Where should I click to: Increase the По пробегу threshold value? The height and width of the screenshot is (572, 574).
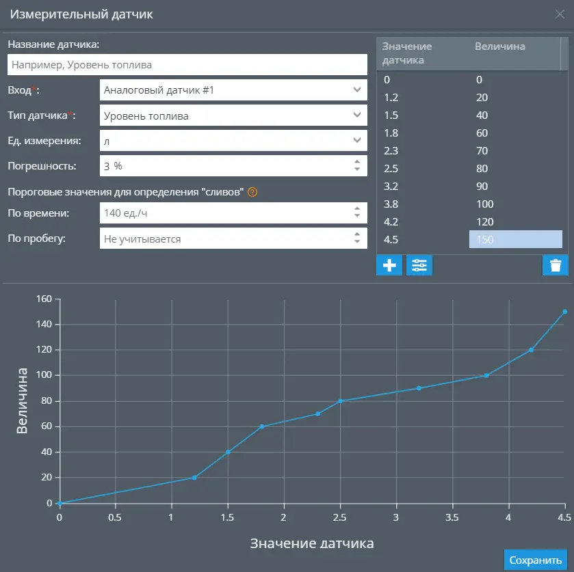tap(356, 234)
